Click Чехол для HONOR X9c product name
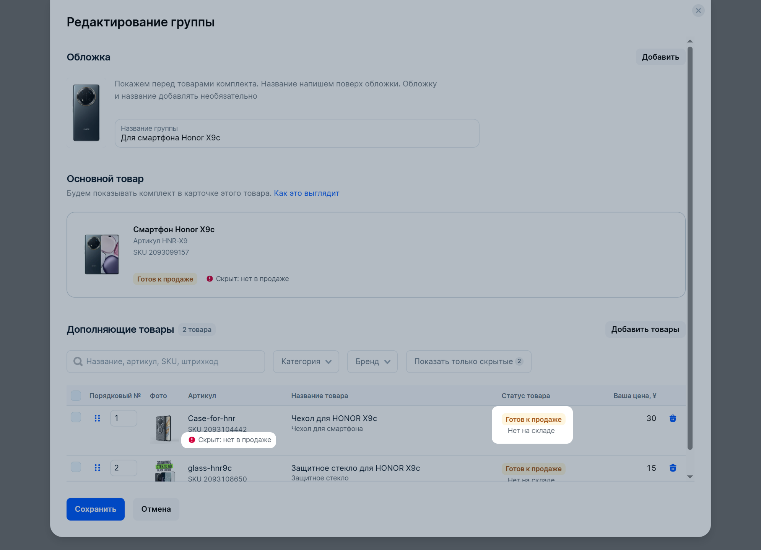The height and width of the screenshot is (550, 761). pyautogui.click(x=334, y=418)
